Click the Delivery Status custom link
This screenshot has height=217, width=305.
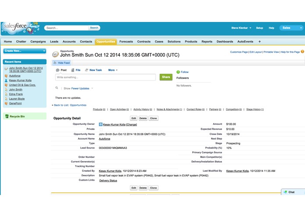[108, 181]
